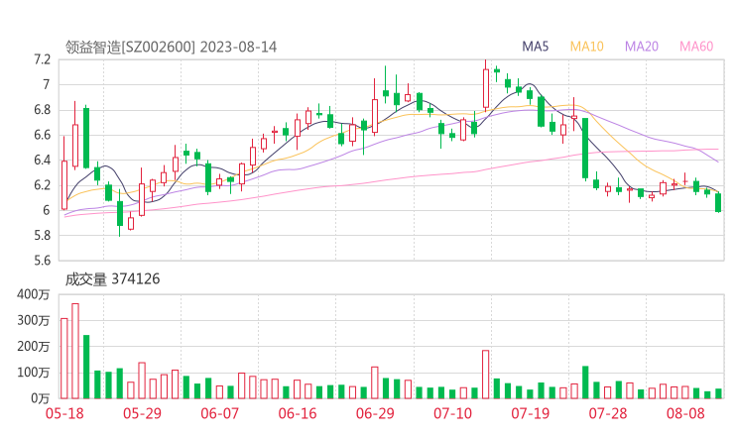Click the 100万 volume axis label

coord(33,373)
